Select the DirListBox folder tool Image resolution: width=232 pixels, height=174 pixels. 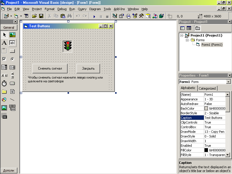point(4,92)
